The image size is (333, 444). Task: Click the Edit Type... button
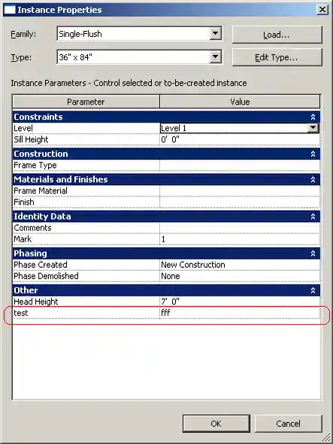(x=277, y=57)
